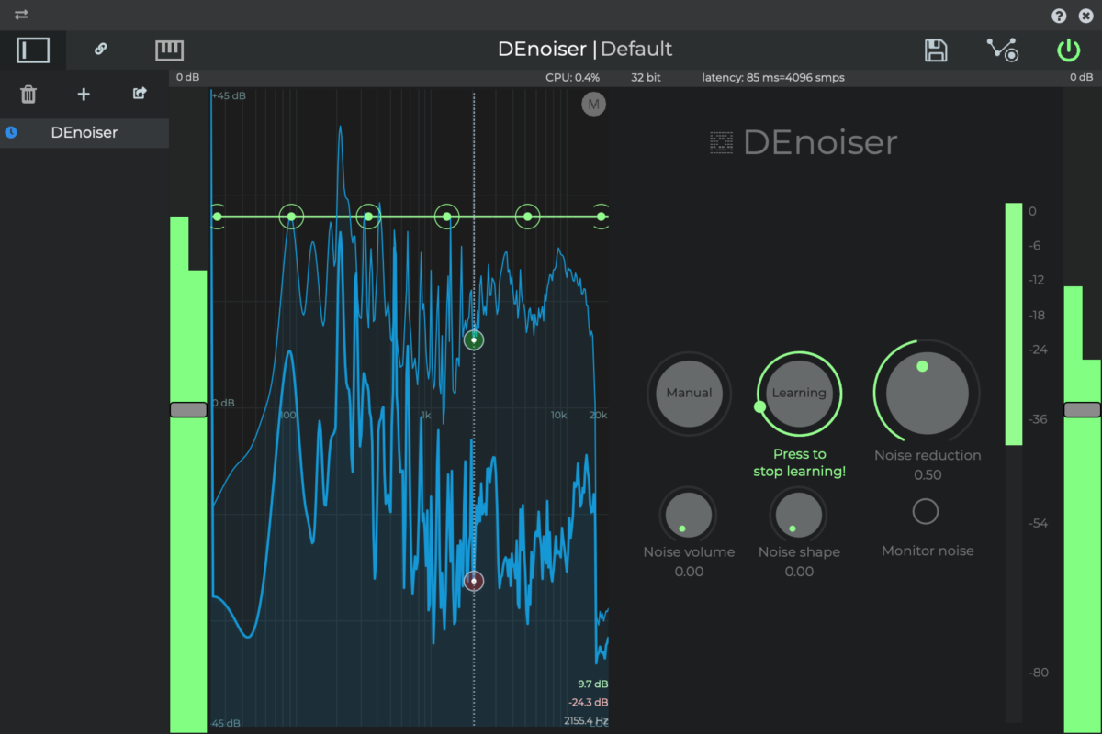Open the routing graph icon
The height and width of the screenshot is (734, 1102).
(x=1002, y=50)
